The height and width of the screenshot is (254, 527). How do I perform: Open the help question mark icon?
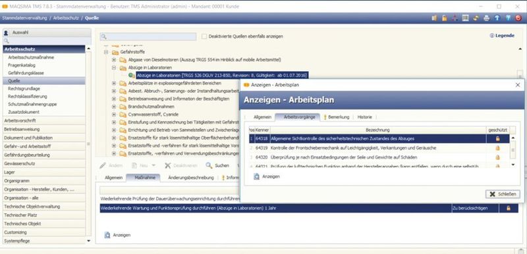pos(508,18)
